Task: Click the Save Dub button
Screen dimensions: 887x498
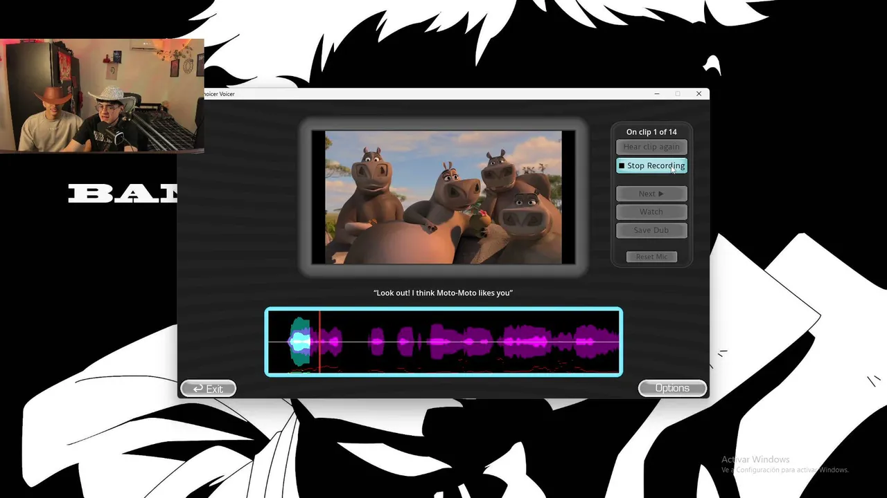Action: [651, 230]
